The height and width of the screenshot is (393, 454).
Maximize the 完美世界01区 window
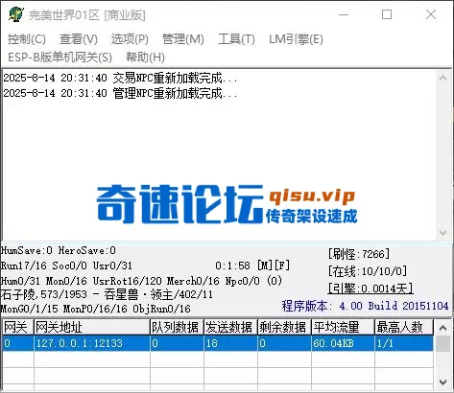click(387, 14)
